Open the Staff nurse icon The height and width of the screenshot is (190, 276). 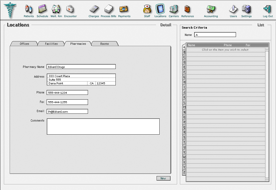147,9
